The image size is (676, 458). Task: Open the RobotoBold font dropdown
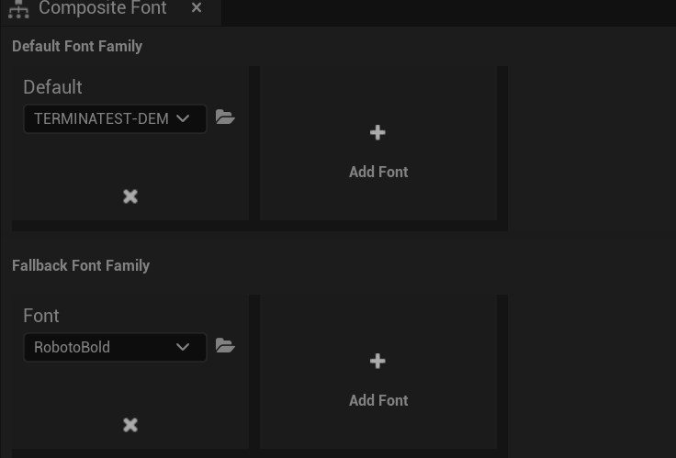(101, 347)
